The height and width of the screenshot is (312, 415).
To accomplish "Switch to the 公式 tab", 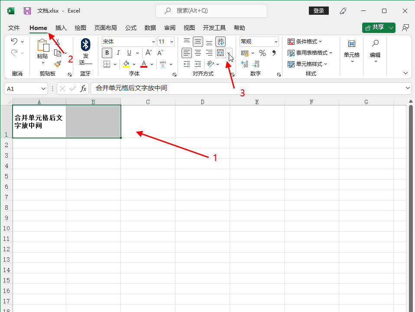I will click(131, 28).
